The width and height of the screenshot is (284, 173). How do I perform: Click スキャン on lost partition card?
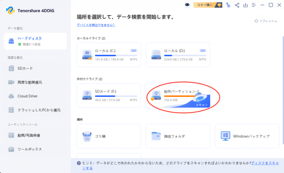pyautogui.click(x=202, y=105)
